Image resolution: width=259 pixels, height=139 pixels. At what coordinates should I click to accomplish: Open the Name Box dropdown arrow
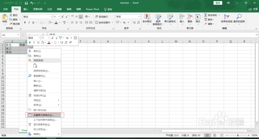tap(18, 35)
